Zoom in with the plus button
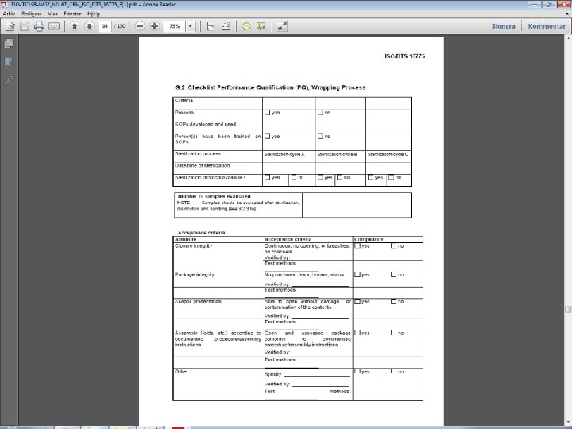The width and height of the screenshot is (572, 429). [155, 26]
